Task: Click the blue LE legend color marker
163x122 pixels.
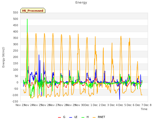Action: click(71, 117)
